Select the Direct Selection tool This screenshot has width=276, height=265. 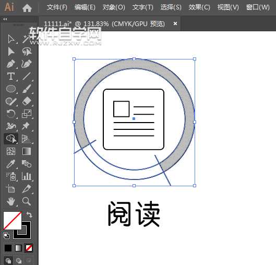[x=11, y=51]
